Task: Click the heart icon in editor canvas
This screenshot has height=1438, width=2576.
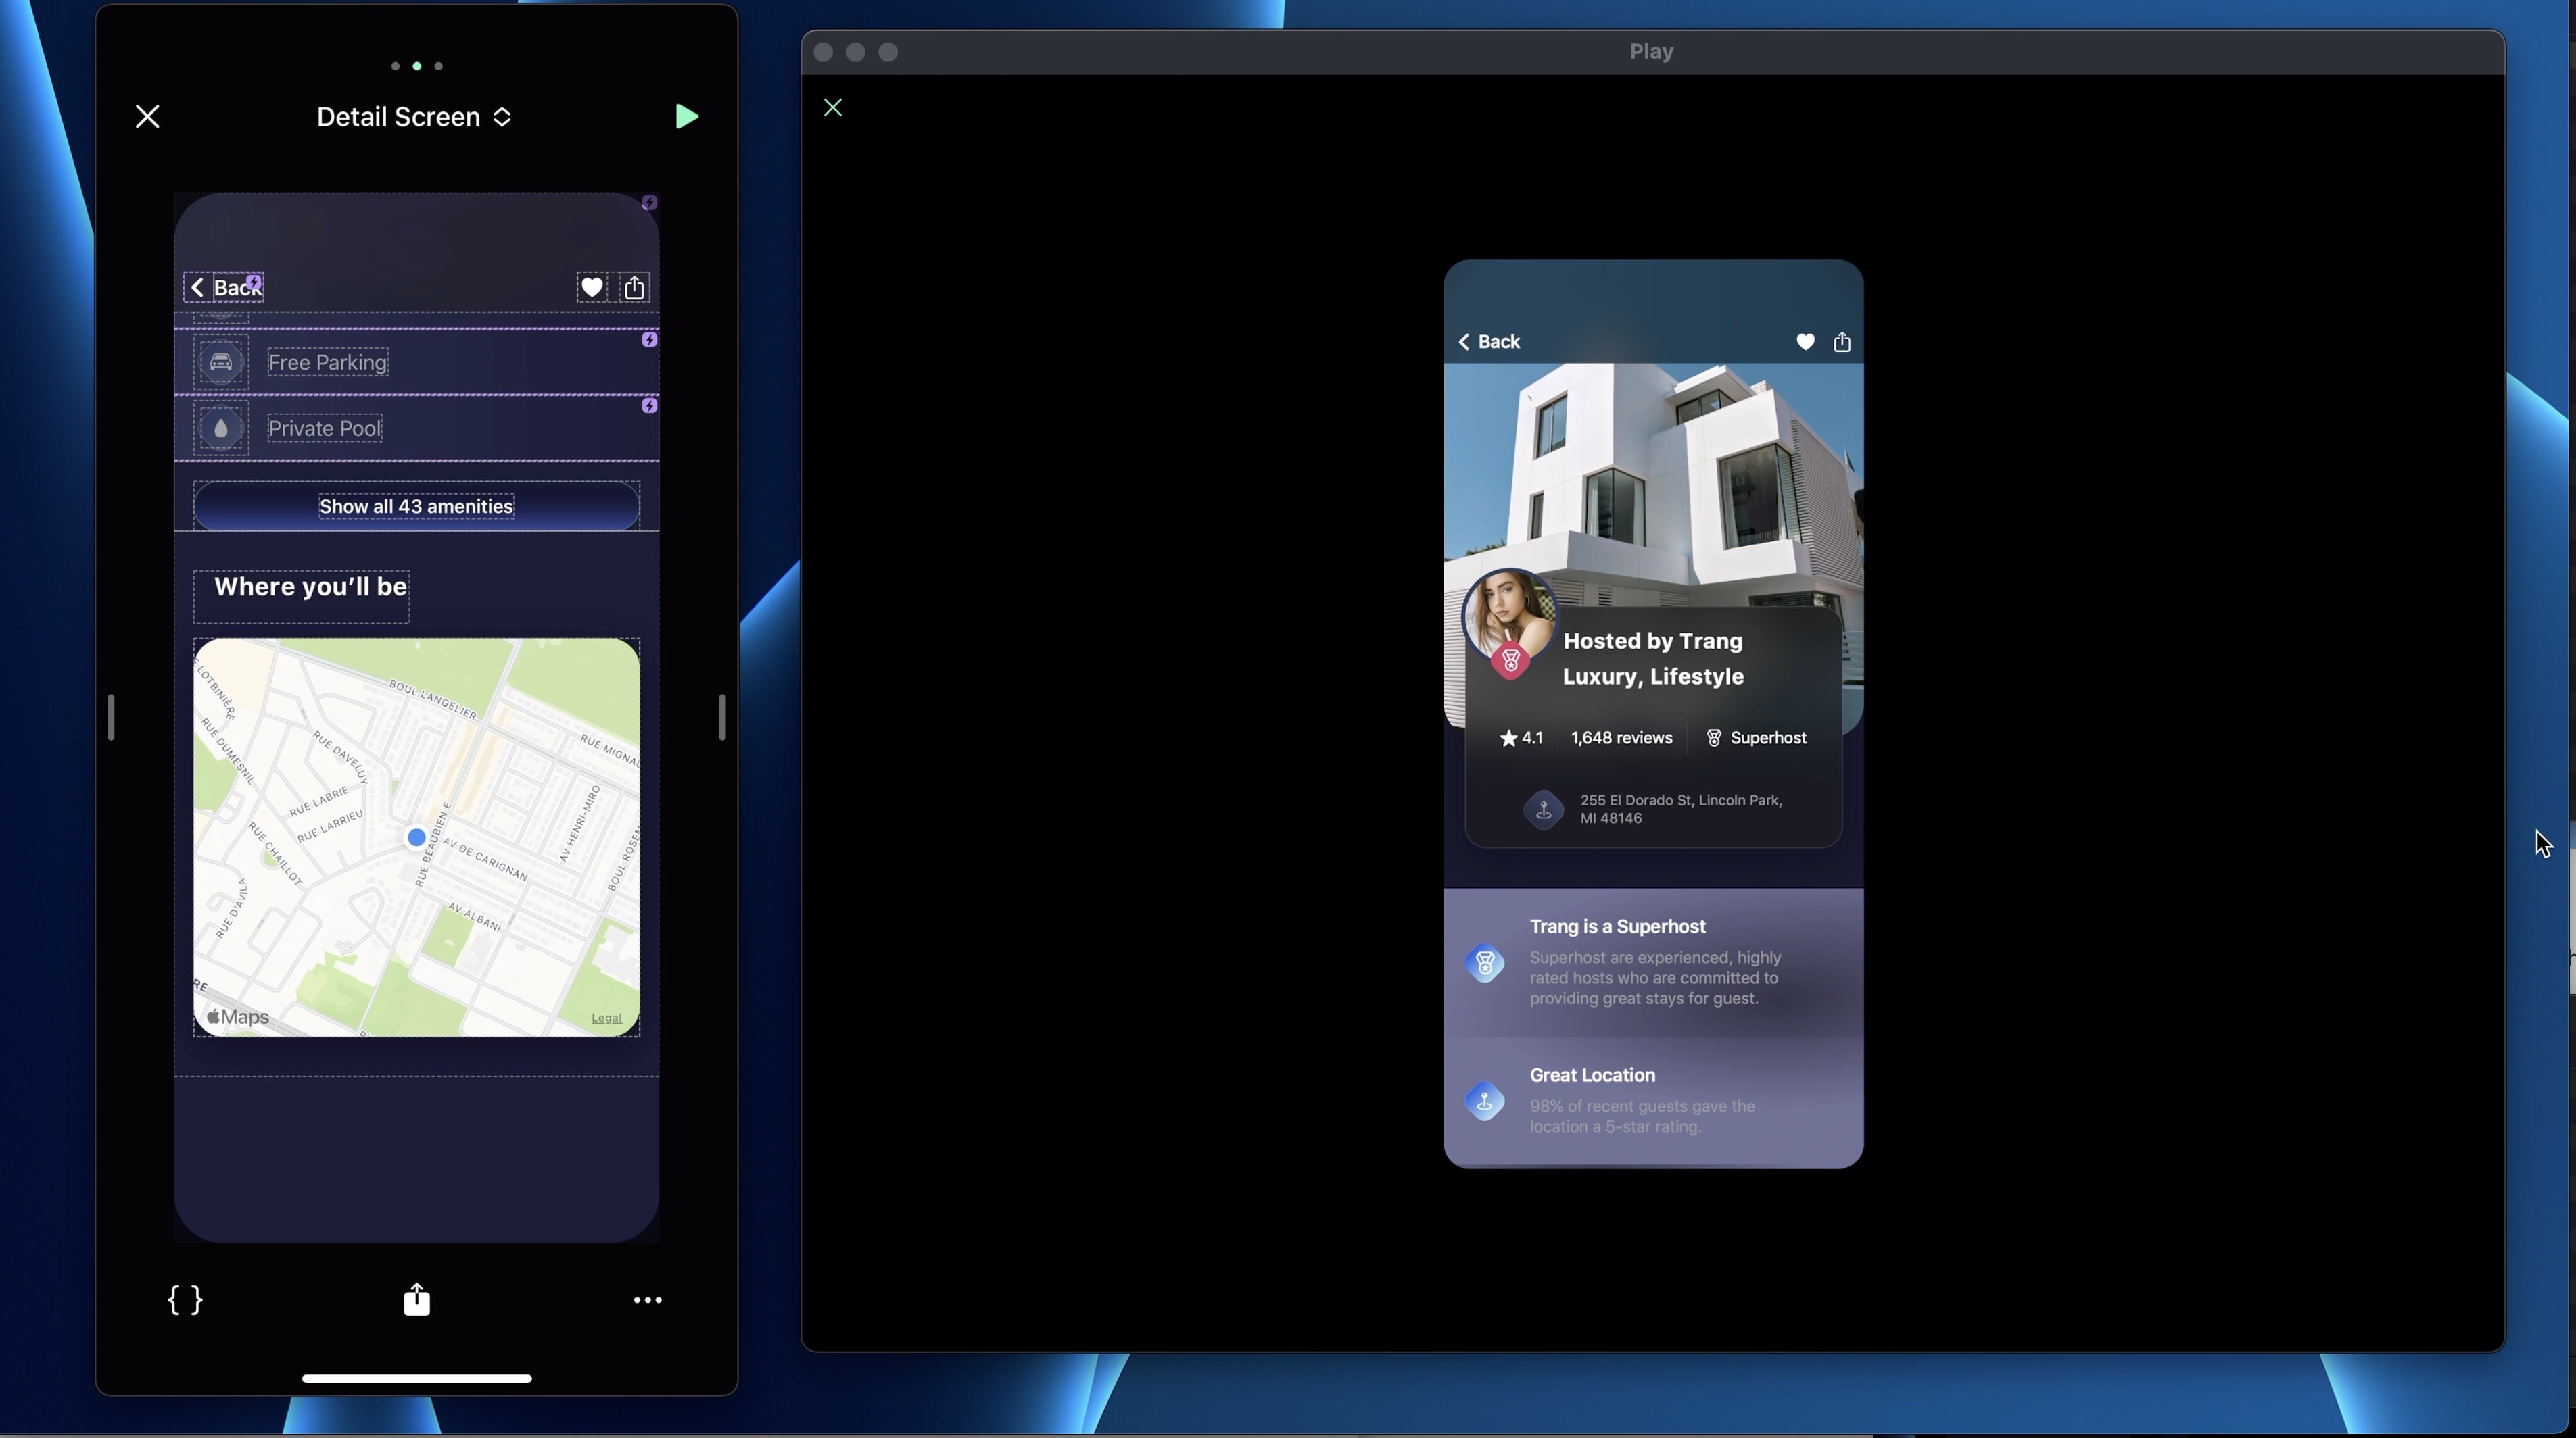Action: tap(591, 288)
